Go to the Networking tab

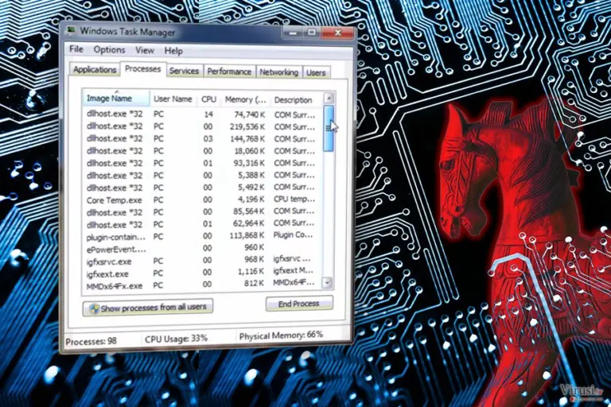pyautogui.click(x=278, y=72)
